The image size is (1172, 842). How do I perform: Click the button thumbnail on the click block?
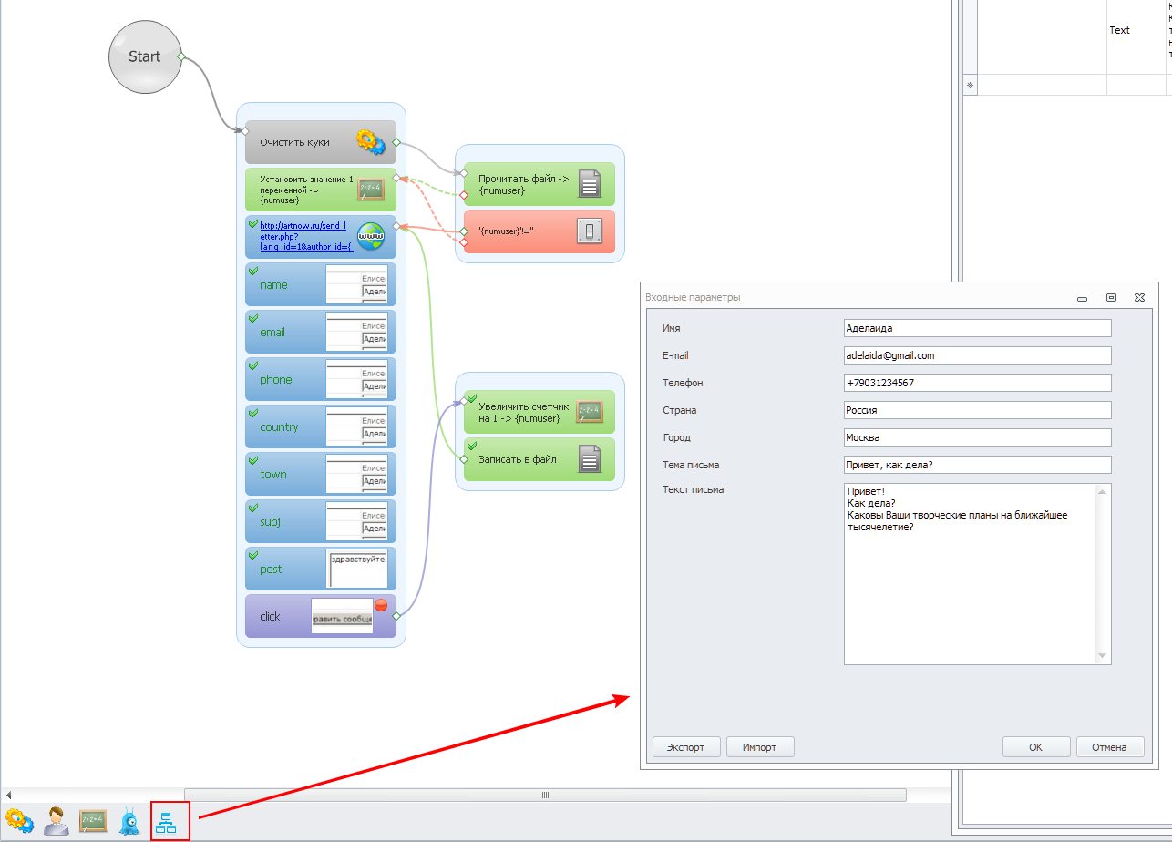click(342, 616)
